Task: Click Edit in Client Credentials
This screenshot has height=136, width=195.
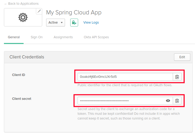Action: click(x=182, y=57)
